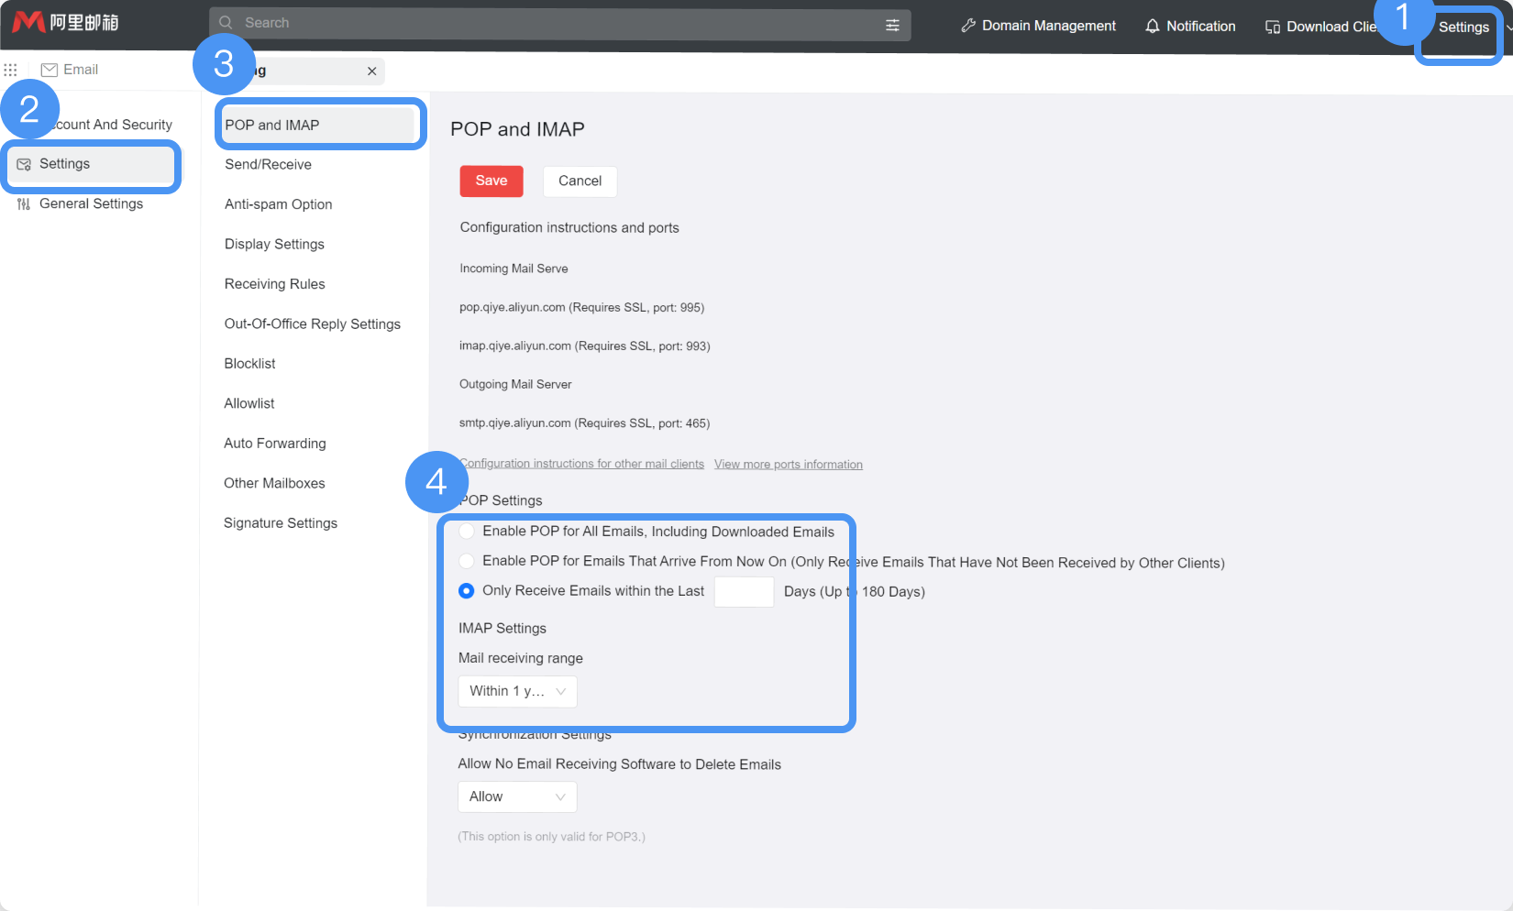This screenshot has height=911, width=1513.
Task: Open Blocklist settings
Action: pyautogui.click(x=249, y=364)
